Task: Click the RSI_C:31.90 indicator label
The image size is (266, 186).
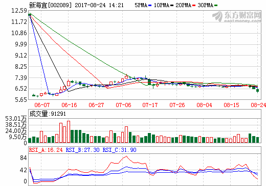Action: point(119,150)
